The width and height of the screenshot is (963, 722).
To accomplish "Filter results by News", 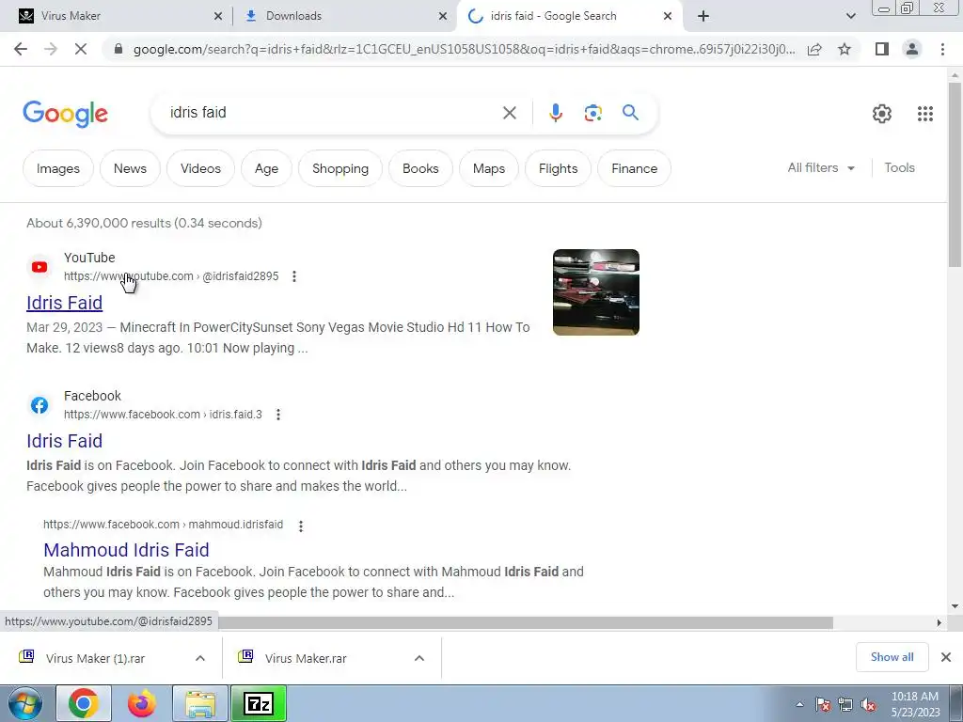I will (130, 168).
